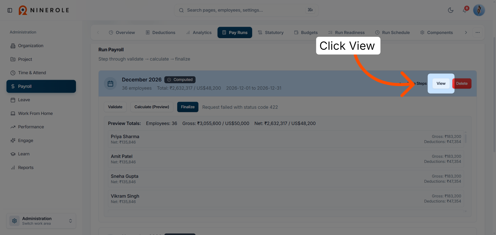Switch to the Budgets tab
Viewport: 496px width, 235px height.
pos(306,32)
